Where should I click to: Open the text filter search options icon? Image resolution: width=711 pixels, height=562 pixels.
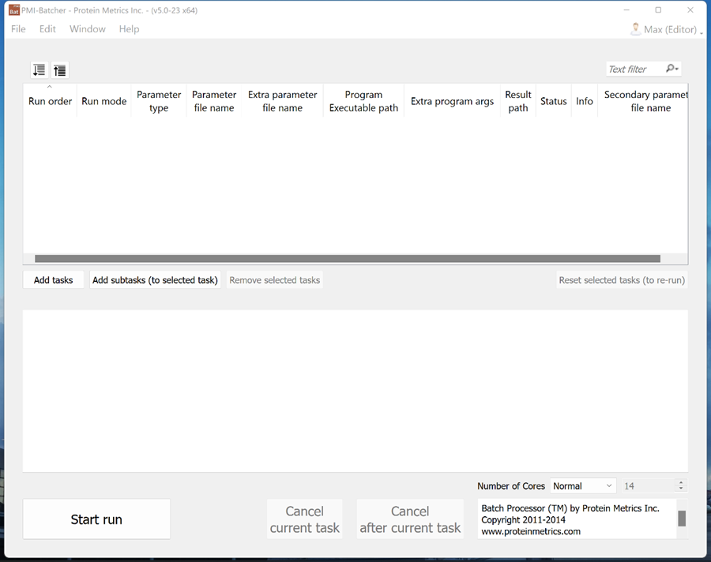[671, 69]
